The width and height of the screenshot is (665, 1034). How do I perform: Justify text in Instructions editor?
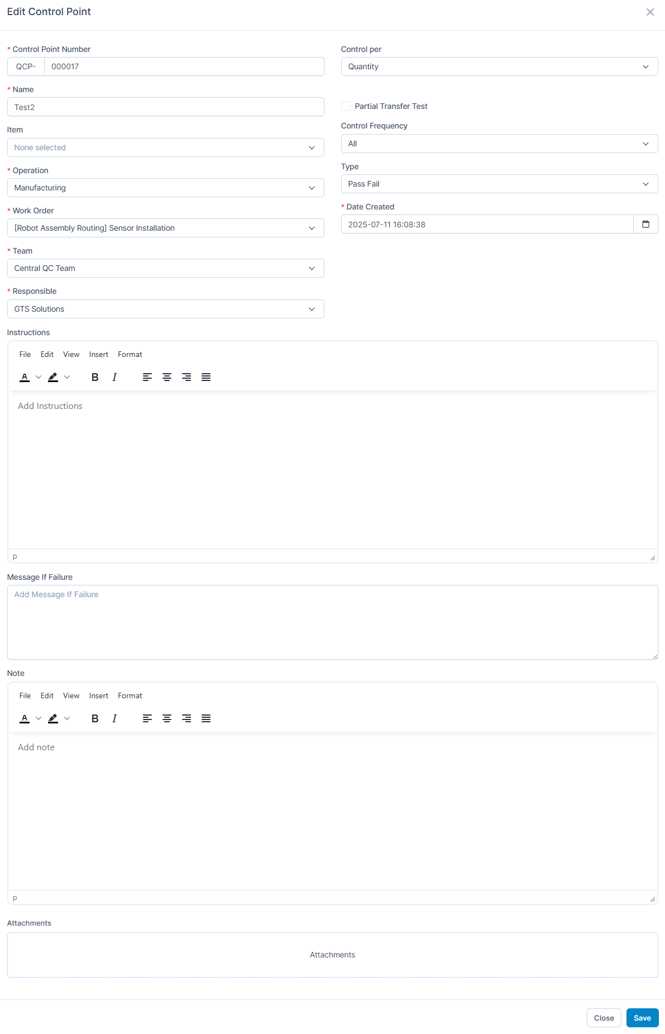click(x=206, y=377)
